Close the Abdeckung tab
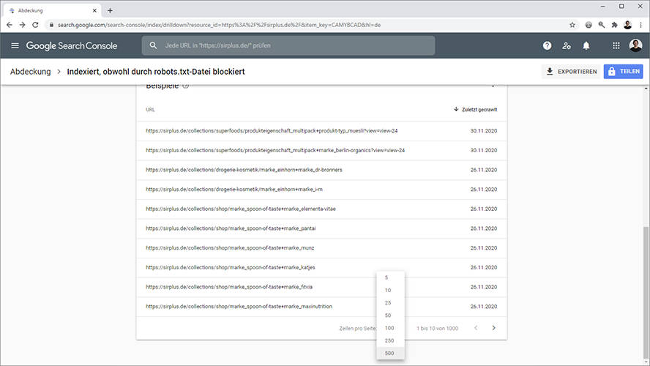The image size is (650, 366). point(94,10)
